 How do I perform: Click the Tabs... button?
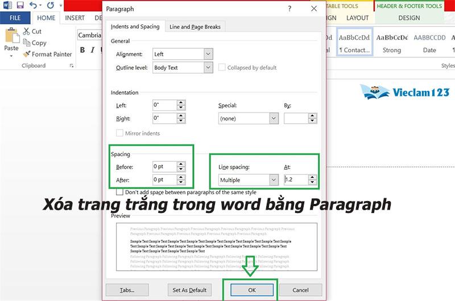point(127,290)
